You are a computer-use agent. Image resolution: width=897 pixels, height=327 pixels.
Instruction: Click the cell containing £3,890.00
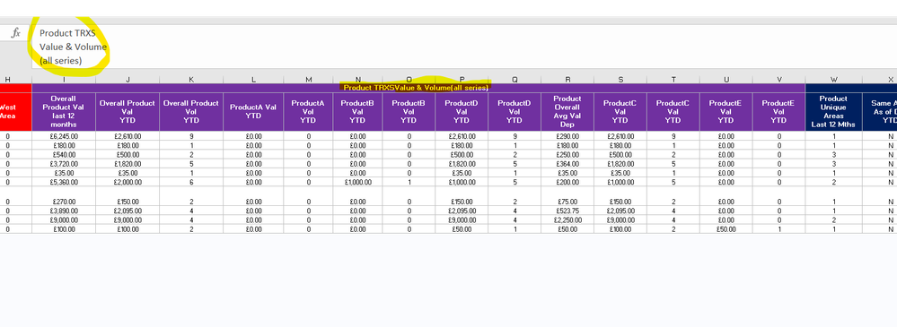coord(64,211)
